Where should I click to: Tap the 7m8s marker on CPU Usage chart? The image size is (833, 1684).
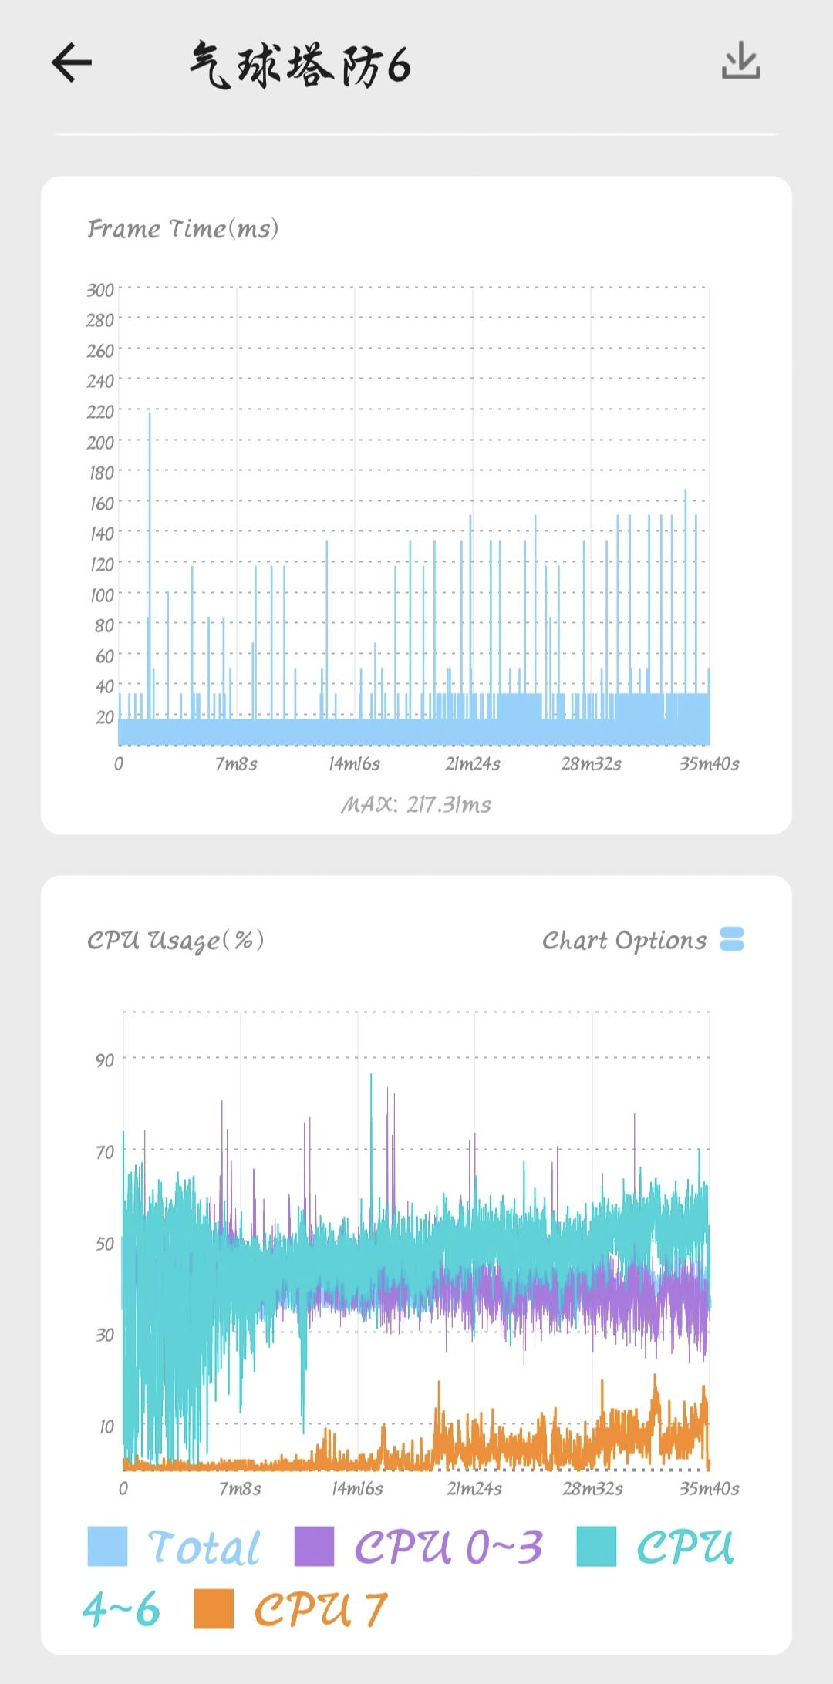(x=240, y=1487)
